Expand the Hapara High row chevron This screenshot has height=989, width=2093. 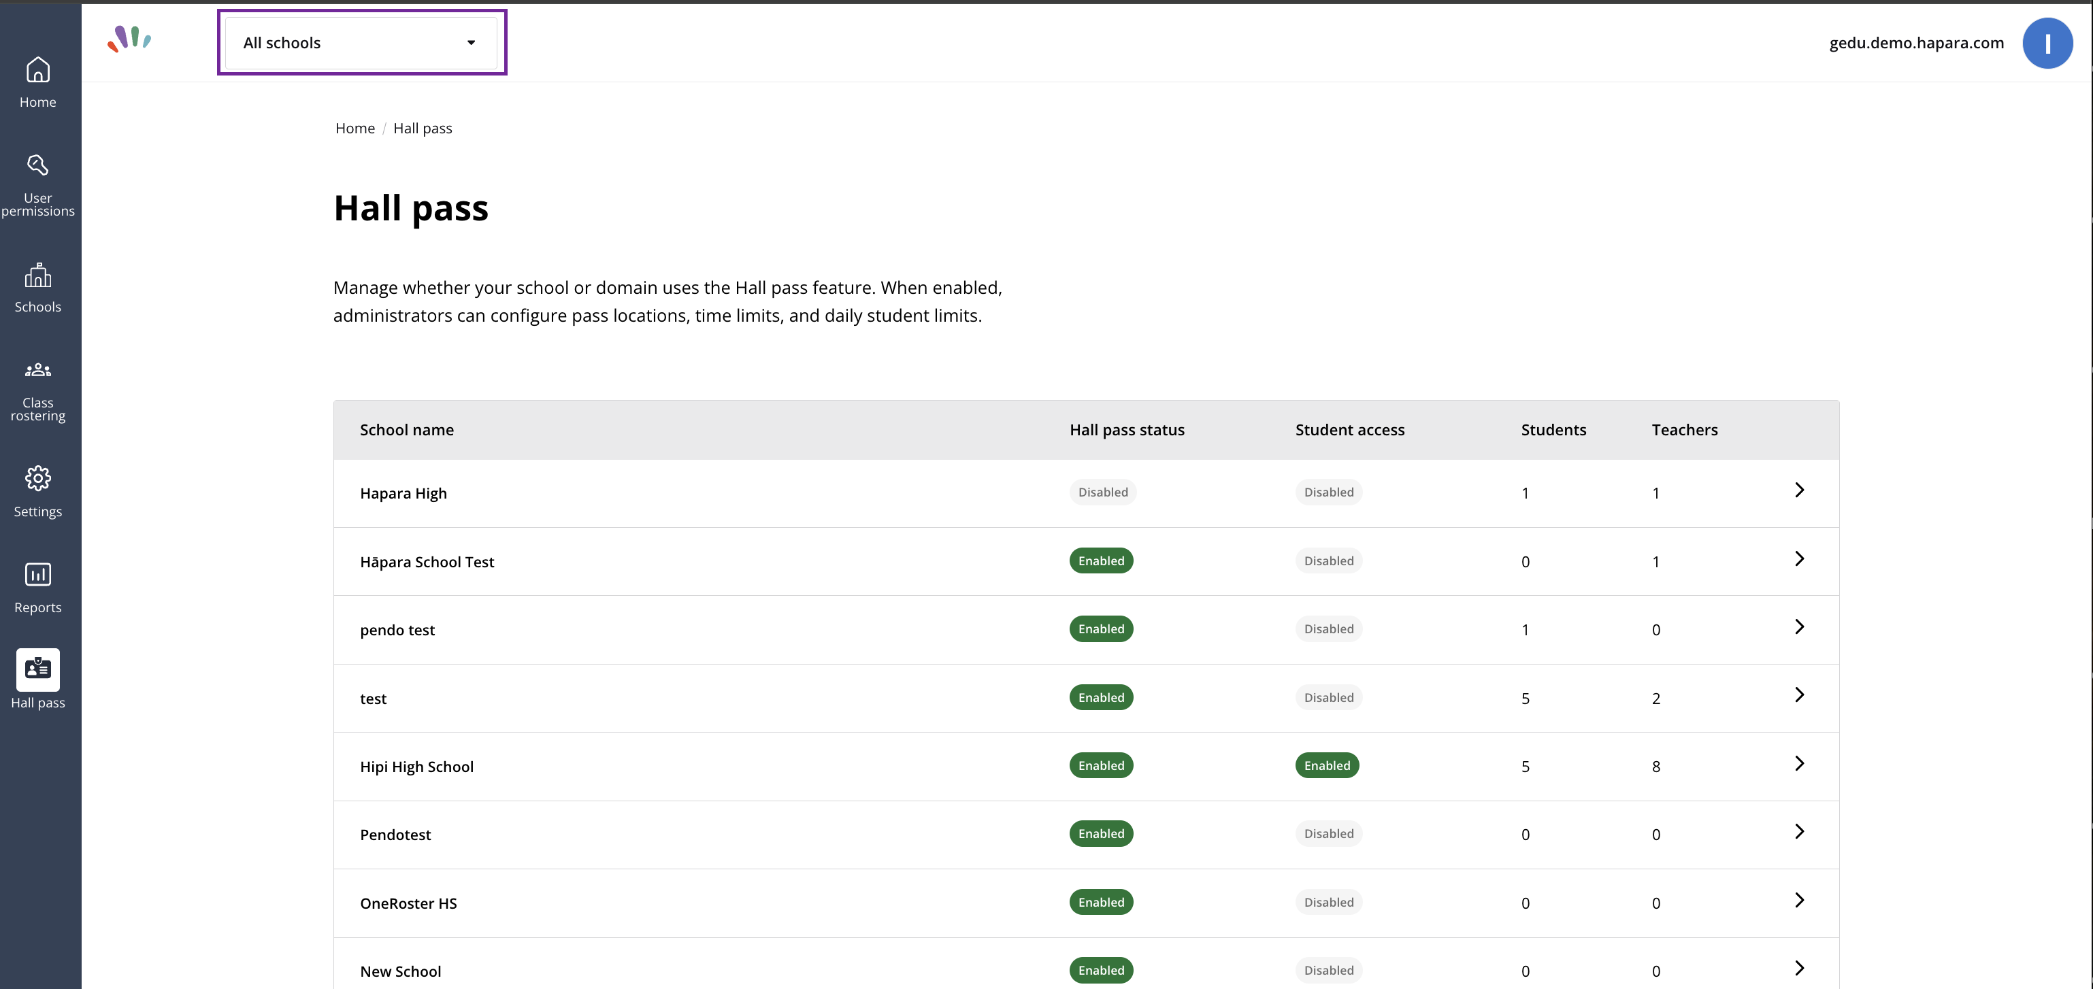pyautogui.click(x=1799, y=490)
